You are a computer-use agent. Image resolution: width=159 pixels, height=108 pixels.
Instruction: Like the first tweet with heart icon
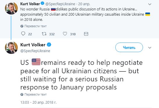click(65, 34)
